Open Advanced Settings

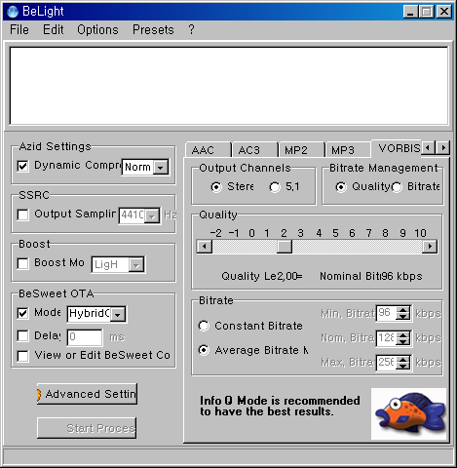click(x=87, y=394)
